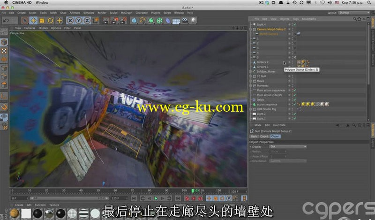Expand the SoftBox_Mover node

click(251, 71)
